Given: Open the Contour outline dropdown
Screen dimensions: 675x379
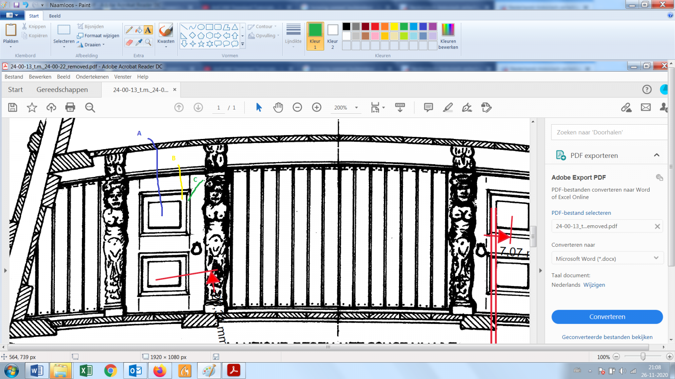Looking at the screenshot, I should (262, 27).
